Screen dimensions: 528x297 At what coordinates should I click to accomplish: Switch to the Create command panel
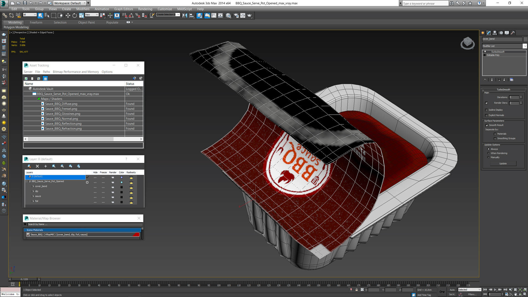coord(483,33)
